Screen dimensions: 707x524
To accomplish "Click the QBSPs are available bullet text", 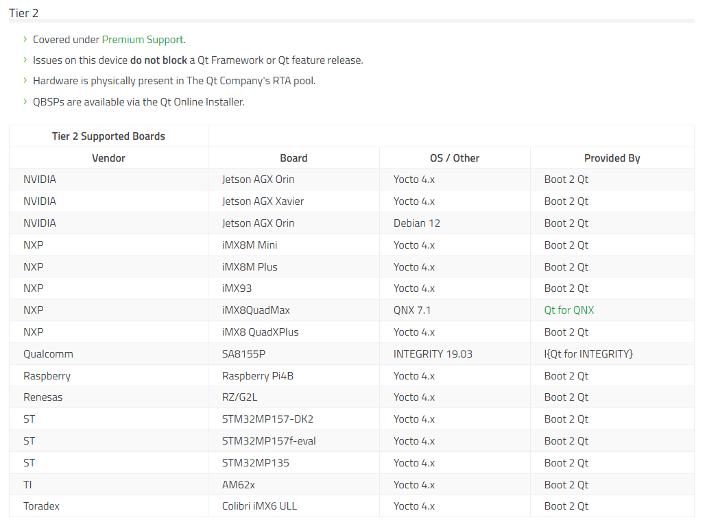I will (x=139, y=102).
